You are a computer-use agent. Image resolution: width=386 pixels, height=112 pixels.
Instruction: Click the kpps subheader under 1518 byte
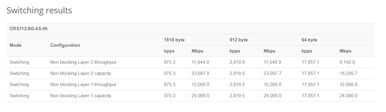click(x=169, y=51)
